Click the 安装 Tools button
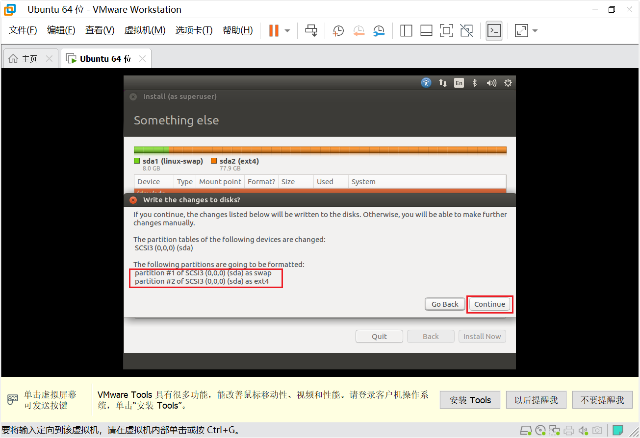Viewport: 640px width, 438px height. coord(470,400)
